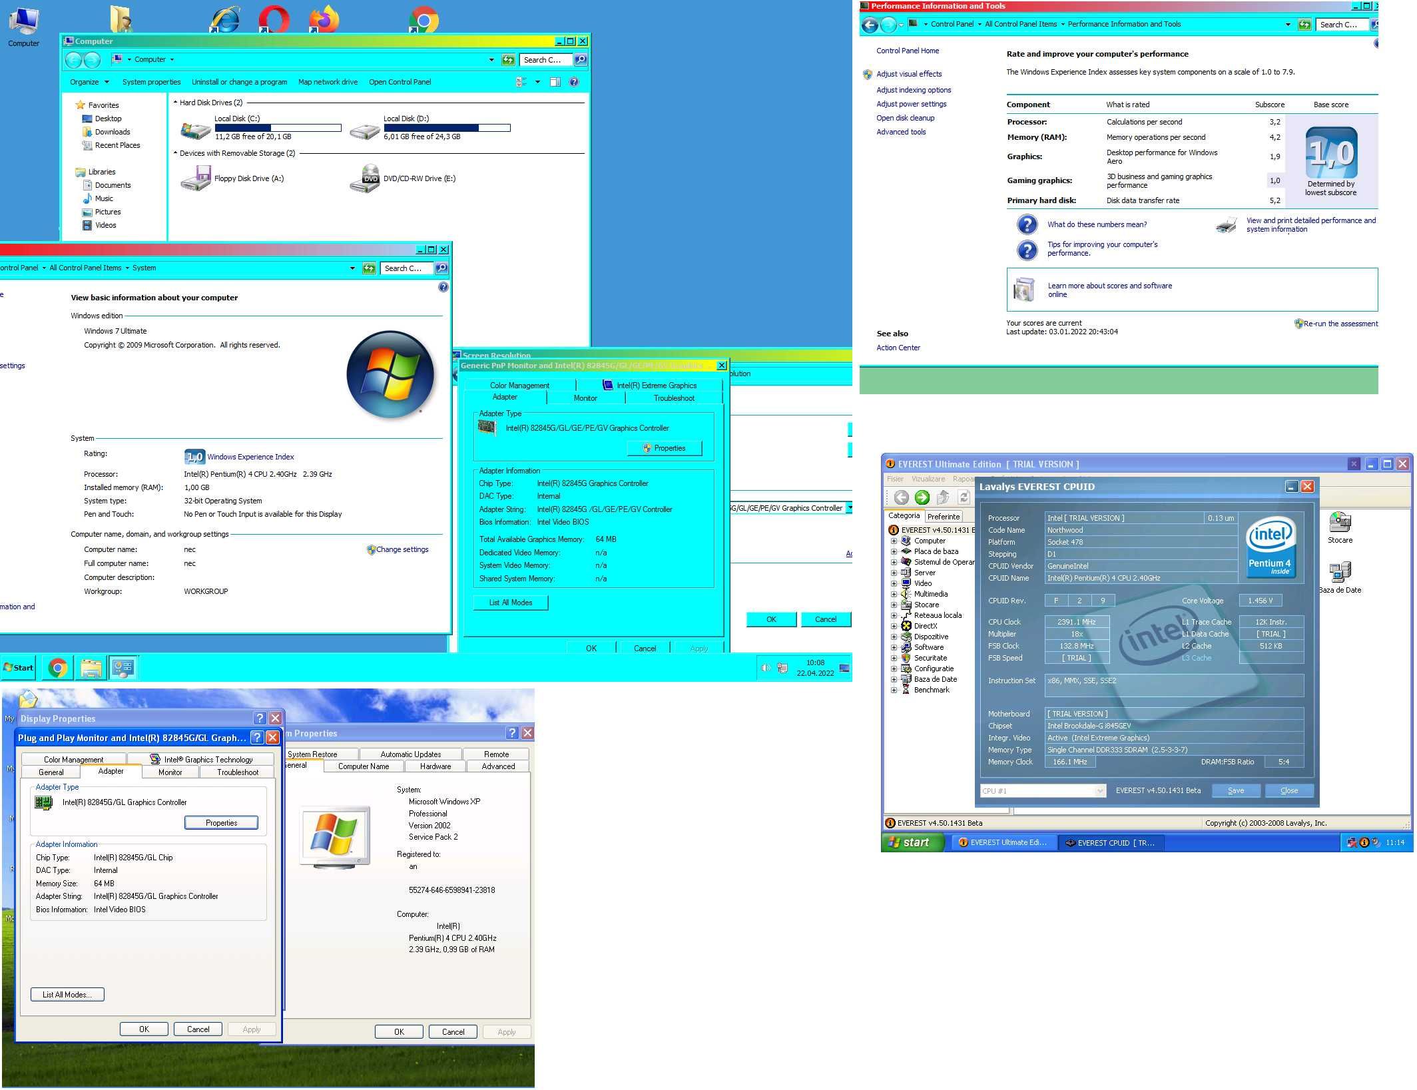
Task: Switch to Monitor tab in Windows 7 adapter dialog
Action: [585, 398]
